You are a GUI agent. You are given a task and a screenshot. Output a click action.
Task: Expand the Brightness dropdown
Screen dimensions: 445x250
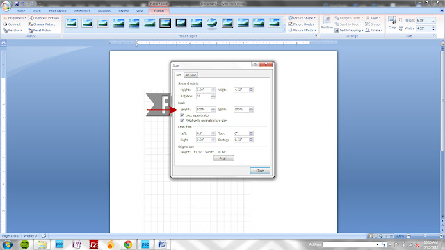pyautogui.click(x=15, y=18)
